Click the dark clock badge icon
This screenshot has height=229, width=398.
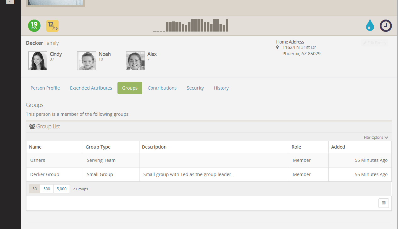pos(386,26)
